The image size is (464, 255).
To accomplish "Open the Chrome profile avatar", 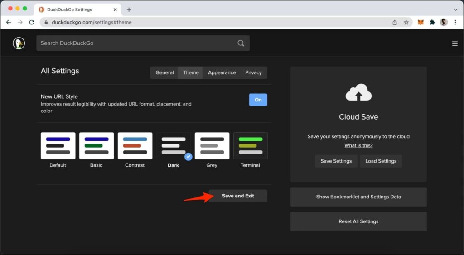I will click(444, 23).
